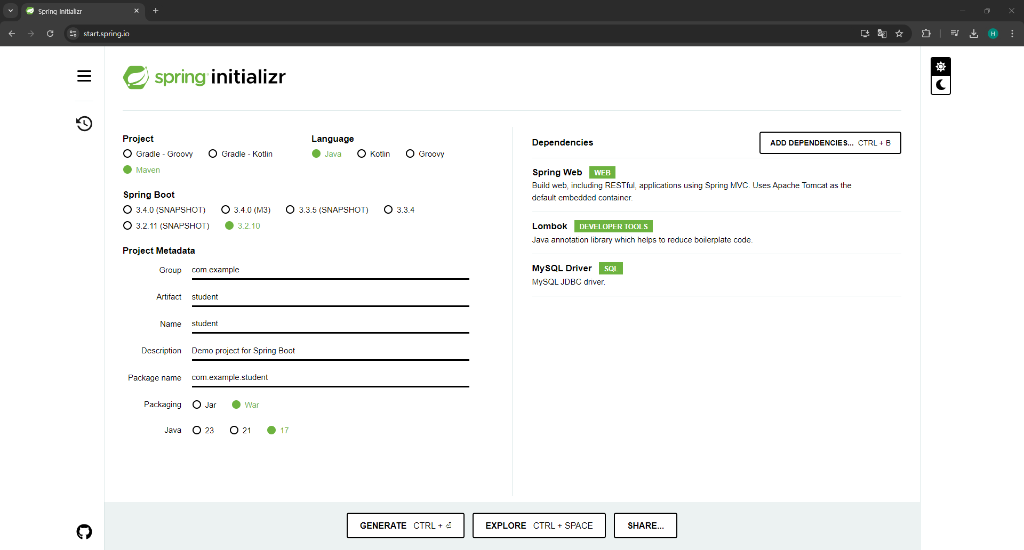Click the address bar URL
The height and width of the screenshot is (550, 1024).
(x=107, y=34)
